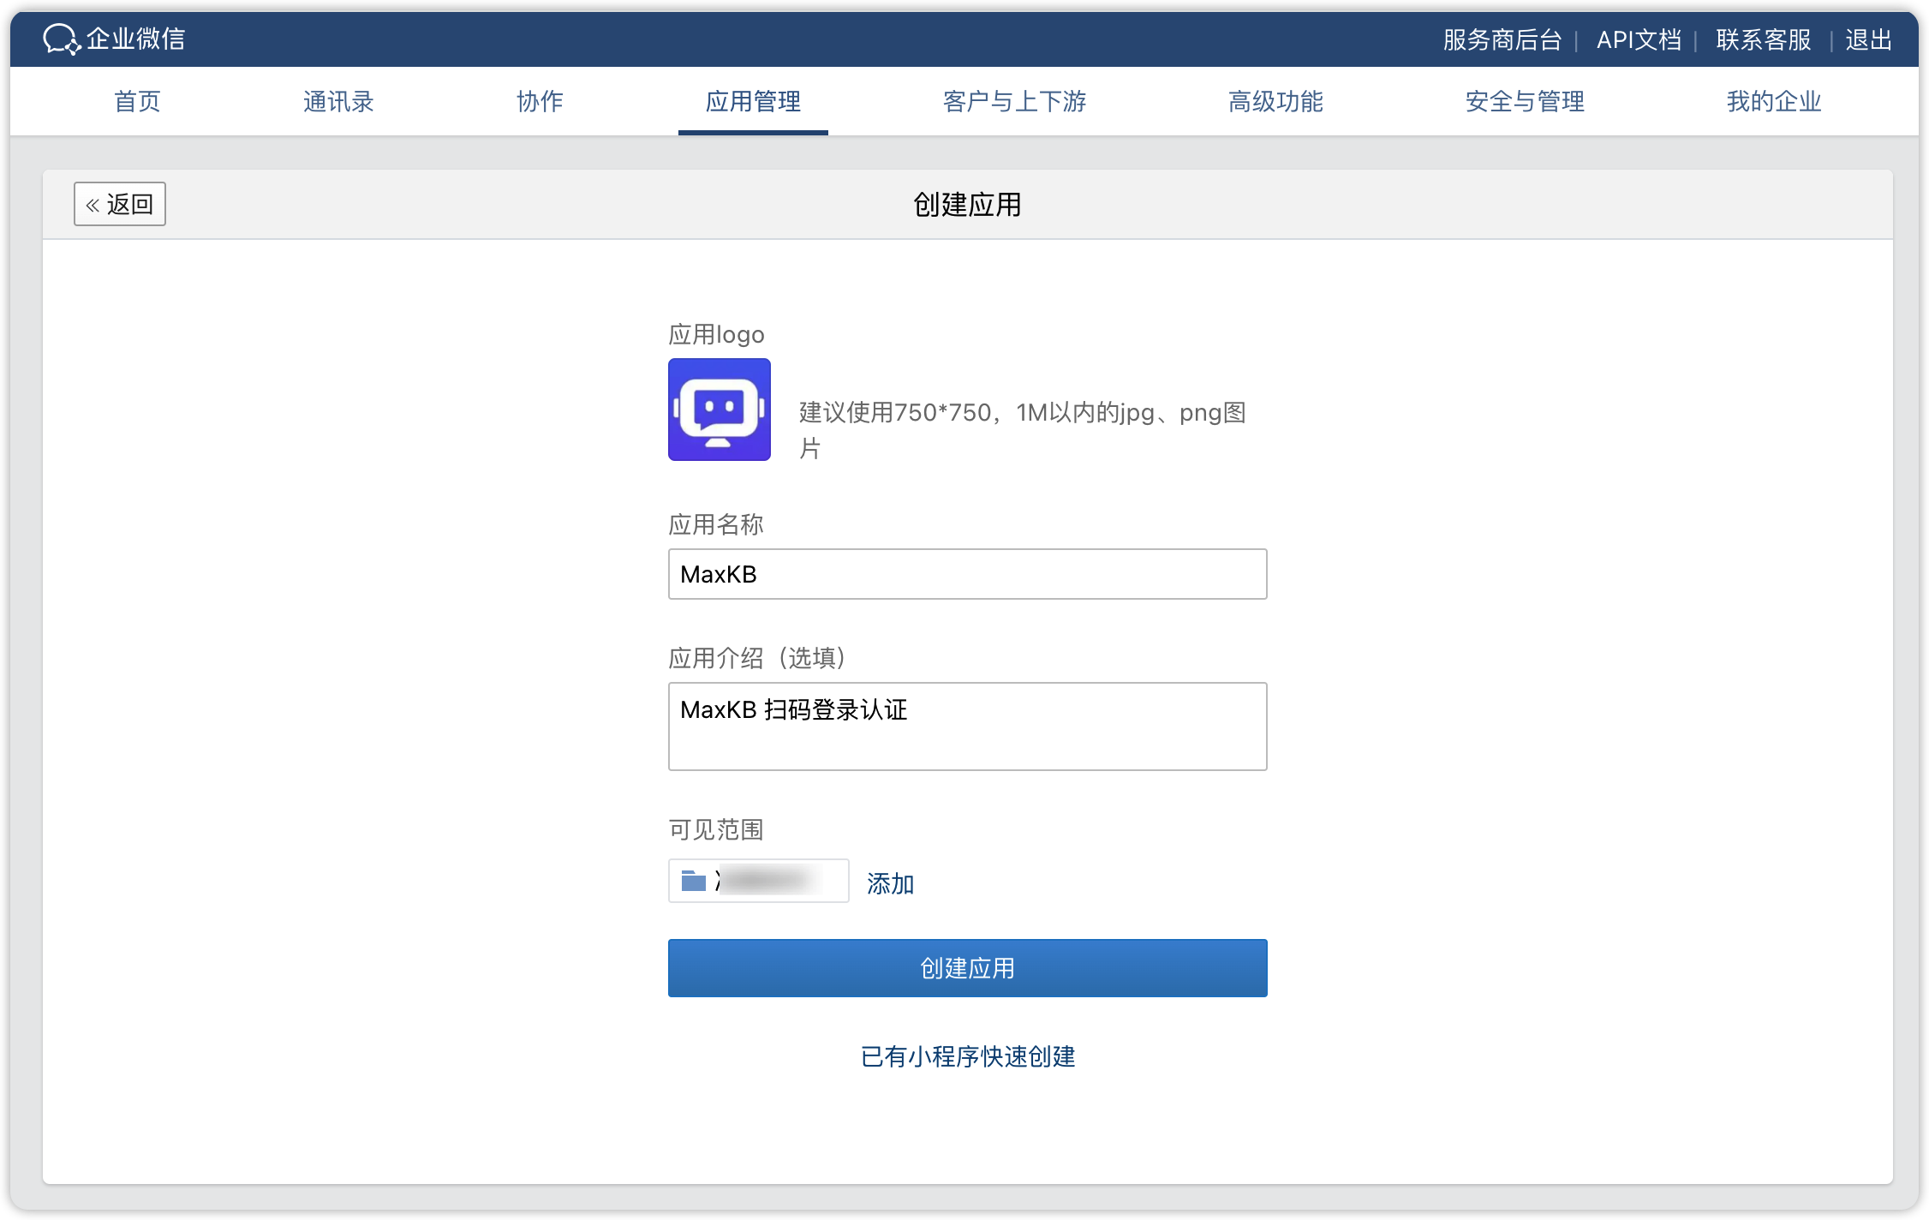The width and height of the screenshot is (1929, 1220).
Task: Switch to the 协作 tab
Action: pyautogui.click(x=540, y=101)
